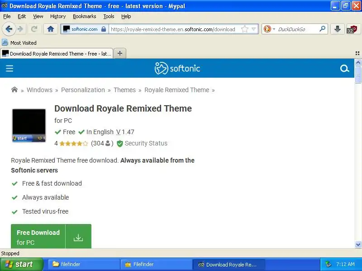Click the 'Tested virus-free' text
The height and width of the screenshot is (271, 362).
coord(45,211)
